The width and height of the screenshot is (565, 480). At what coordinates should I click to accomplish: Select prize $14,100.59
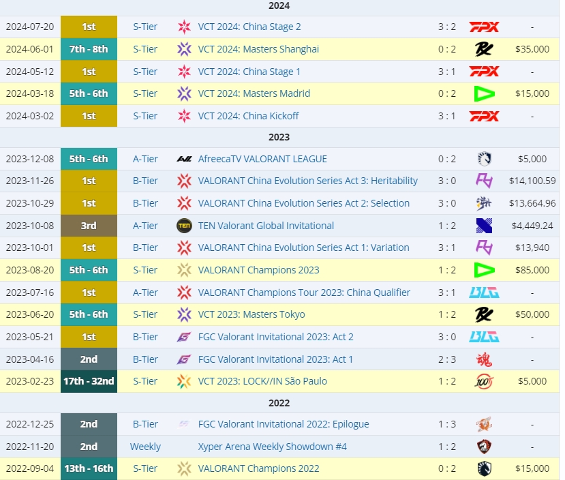click(532, 181)
